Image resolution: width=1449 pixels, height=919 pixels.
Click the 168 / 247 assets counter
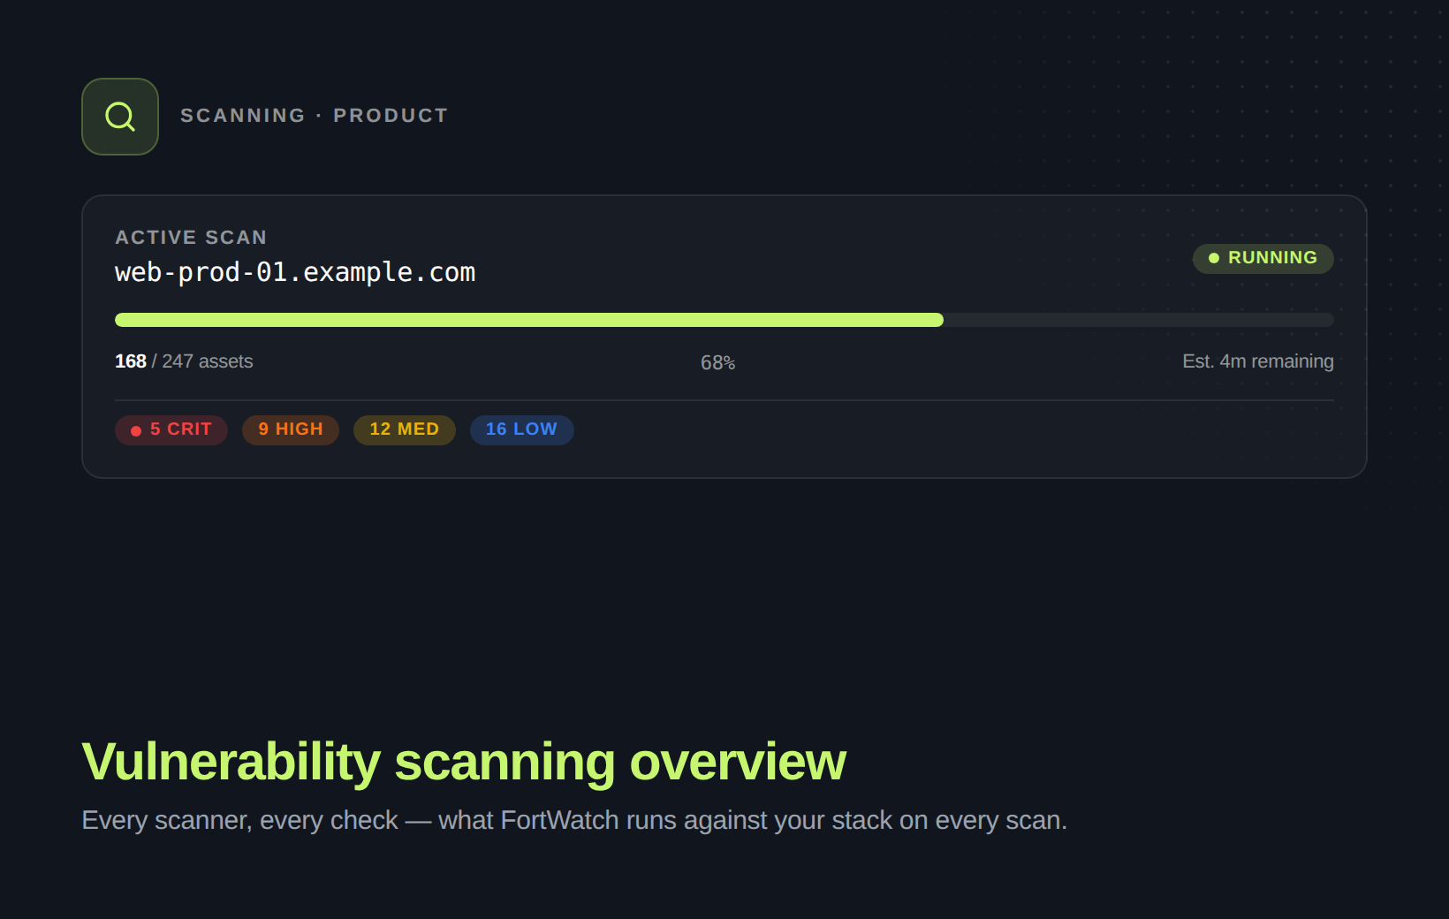tap(184, 361)
